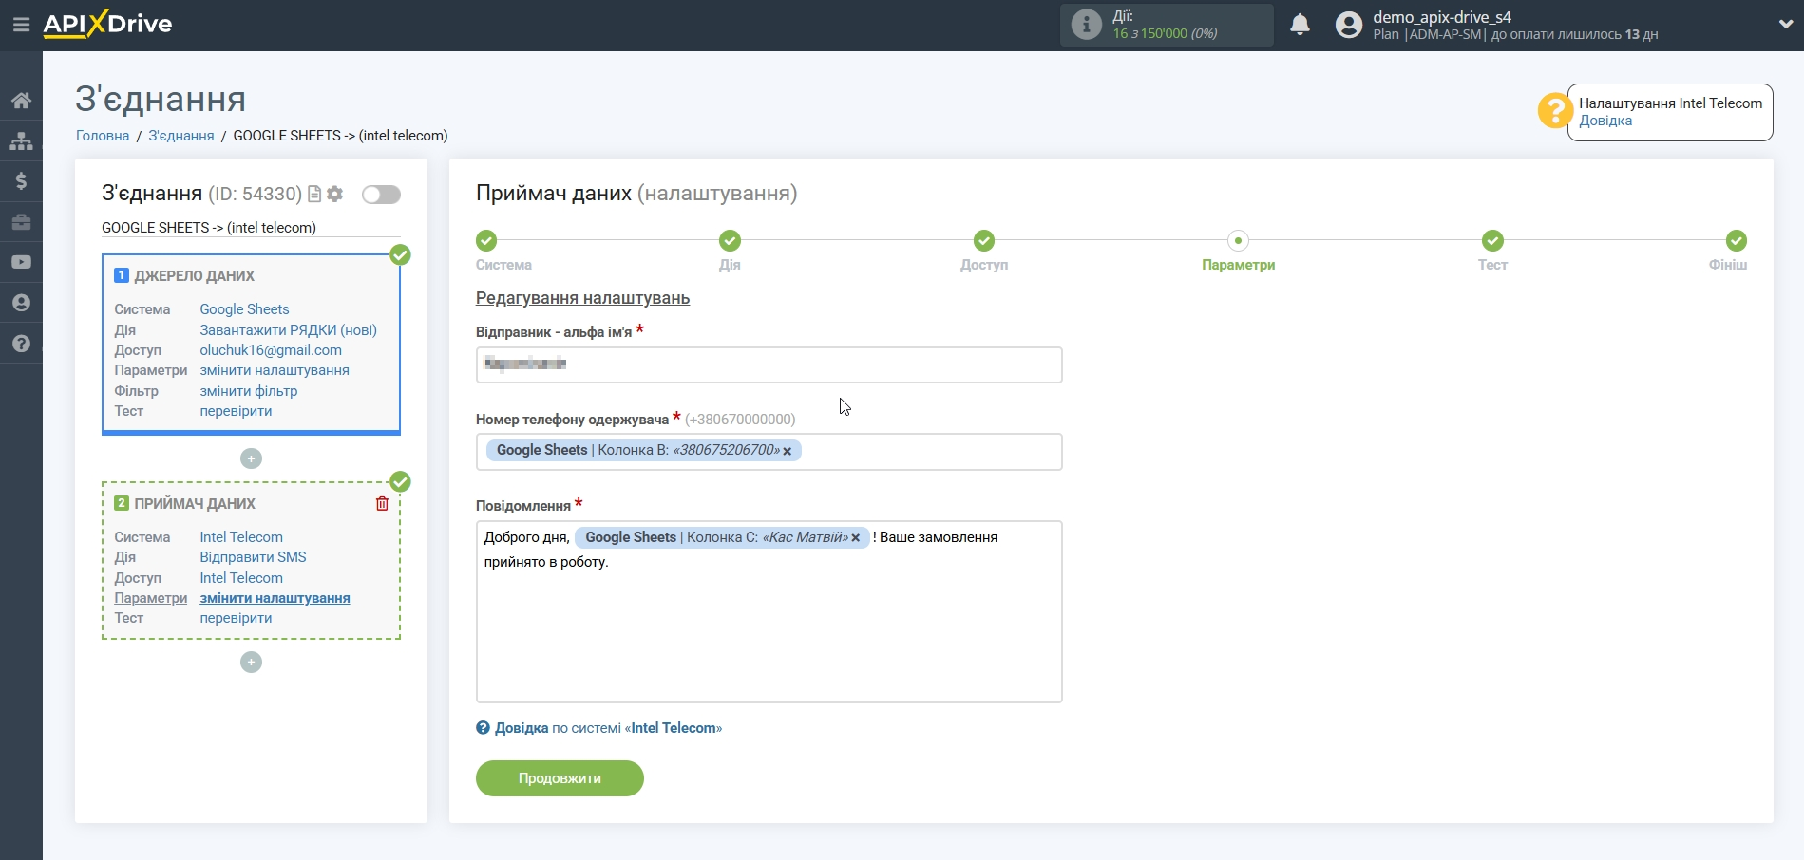Open the home icon in sidebar
Viewport: 1804px width, 860px height.
[21, 101]
